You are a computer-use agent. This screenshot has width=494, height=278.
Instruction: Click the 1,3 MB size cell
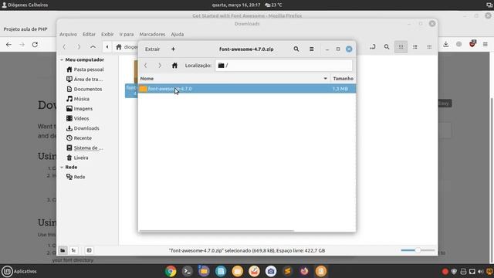click(340, 89)
